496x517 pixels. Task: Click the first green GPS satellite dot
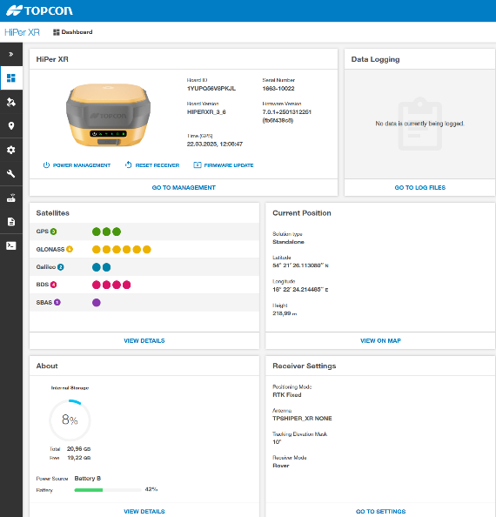tap(97, 232)
